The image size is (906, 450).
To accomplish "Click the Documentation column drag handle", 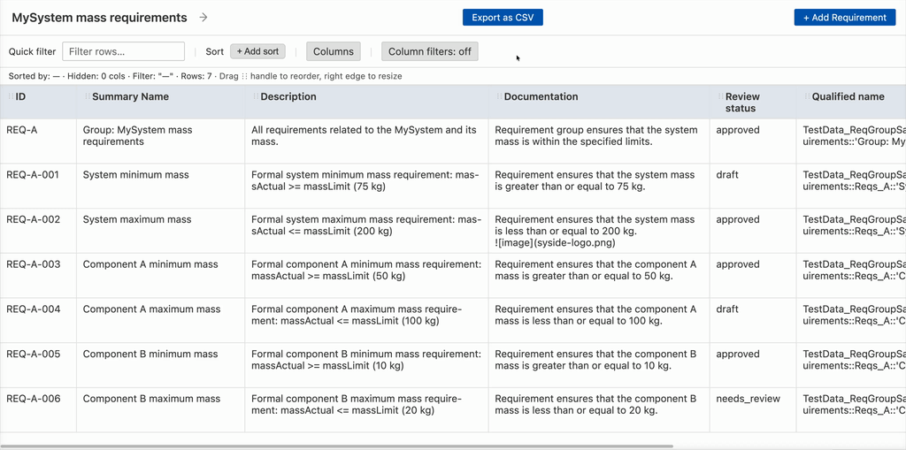I will click(x=500, y=96).
